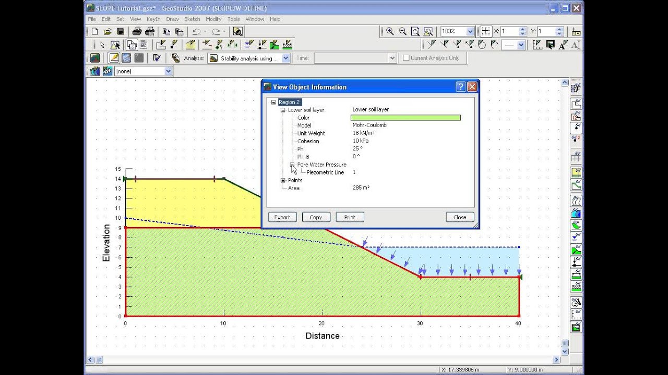This screenshot has height=375, width=668.
Task: Click the Zoom In magnifier icon
Action: point(390,31)
